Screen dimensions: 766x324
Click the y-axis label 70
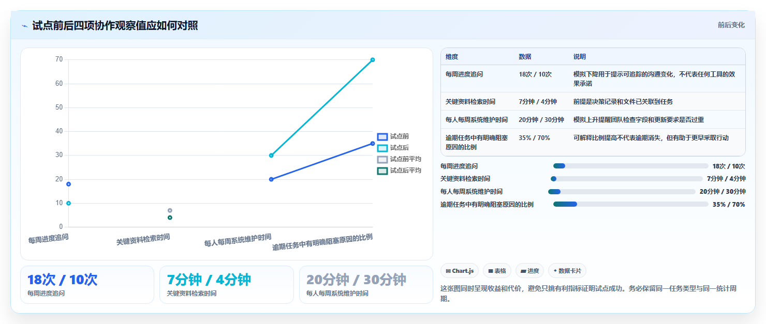59,59
